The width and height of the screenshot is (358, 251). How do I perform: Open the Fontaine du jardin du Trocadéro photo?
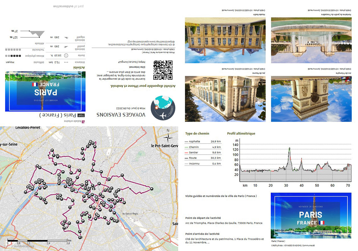[311, 40]
